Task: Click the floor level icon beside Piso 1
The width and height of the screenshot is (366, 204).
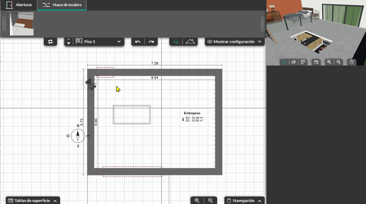Action: click(79, 42)
